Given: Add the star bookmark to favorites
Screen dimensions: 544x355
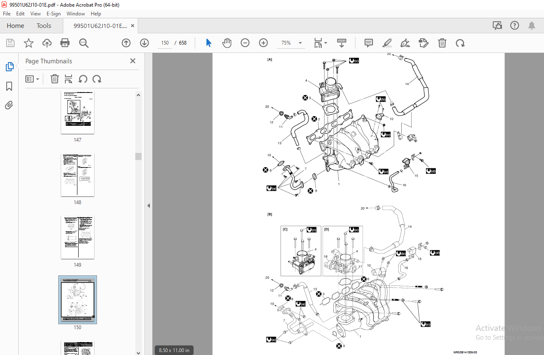Looking at the screenshot, I should click(x=29, y=43).
